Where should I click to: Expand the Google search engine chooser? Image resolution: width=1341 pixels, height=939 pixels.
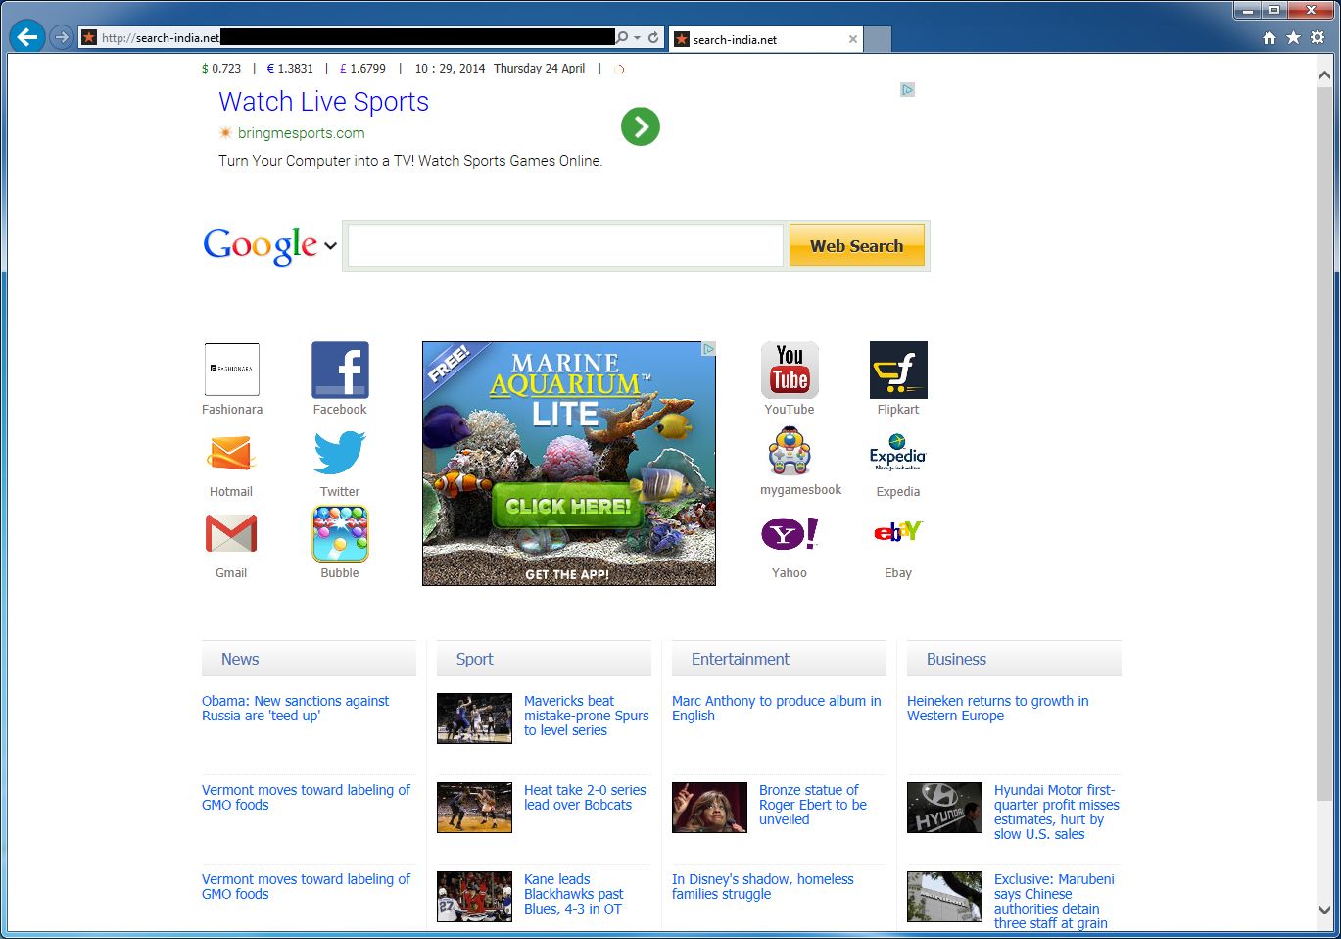click(x=330, y=246)
